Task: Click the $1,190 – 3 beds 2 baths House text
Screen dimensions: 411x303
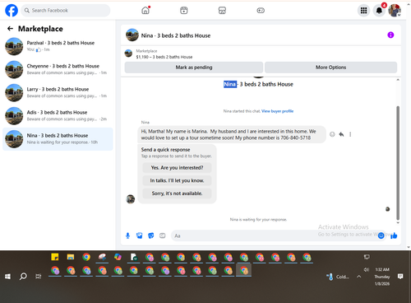Action: (x=164, y=57)
